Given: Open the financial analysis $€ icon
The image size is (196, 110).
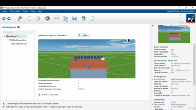Looking at the screenshot, I should pos(74,19).
